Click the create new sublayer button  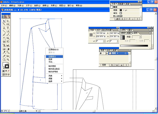tap(116, 65)
